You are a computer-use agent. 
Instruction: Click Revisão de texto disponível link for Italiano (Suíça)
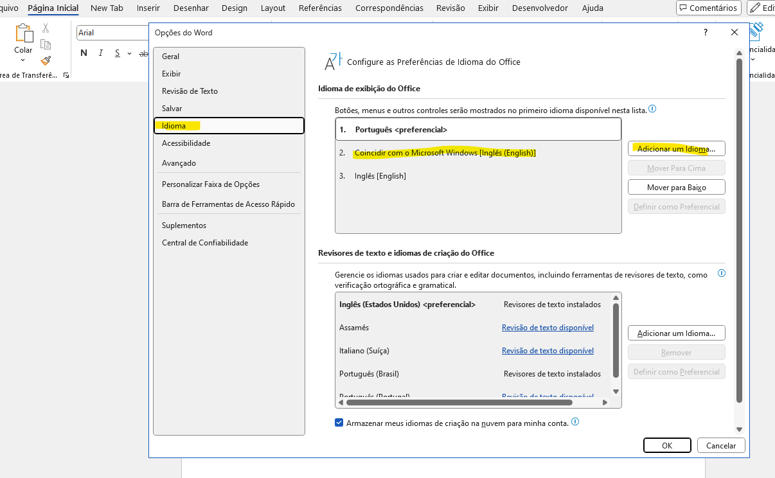(x=548, y=351)
